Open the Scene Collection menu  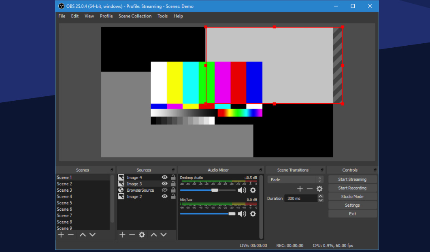tap(135, 16)
